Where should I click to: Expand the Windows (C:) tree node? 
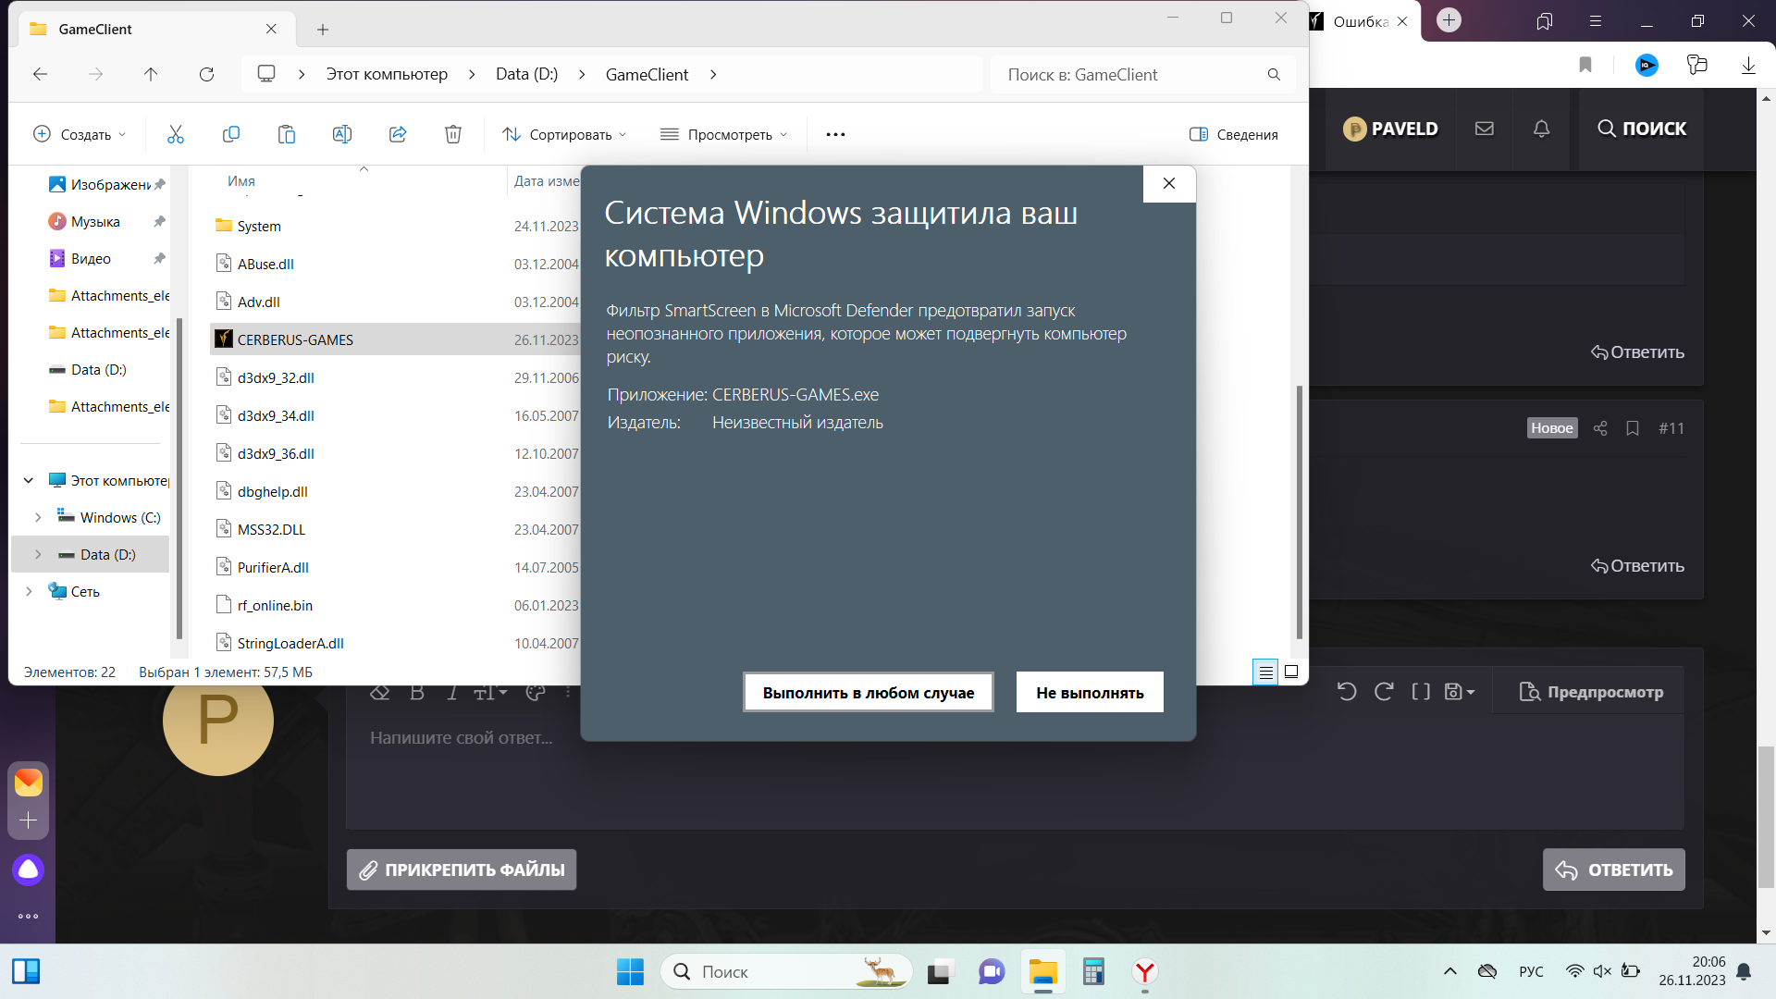click(x=38, y=517)
